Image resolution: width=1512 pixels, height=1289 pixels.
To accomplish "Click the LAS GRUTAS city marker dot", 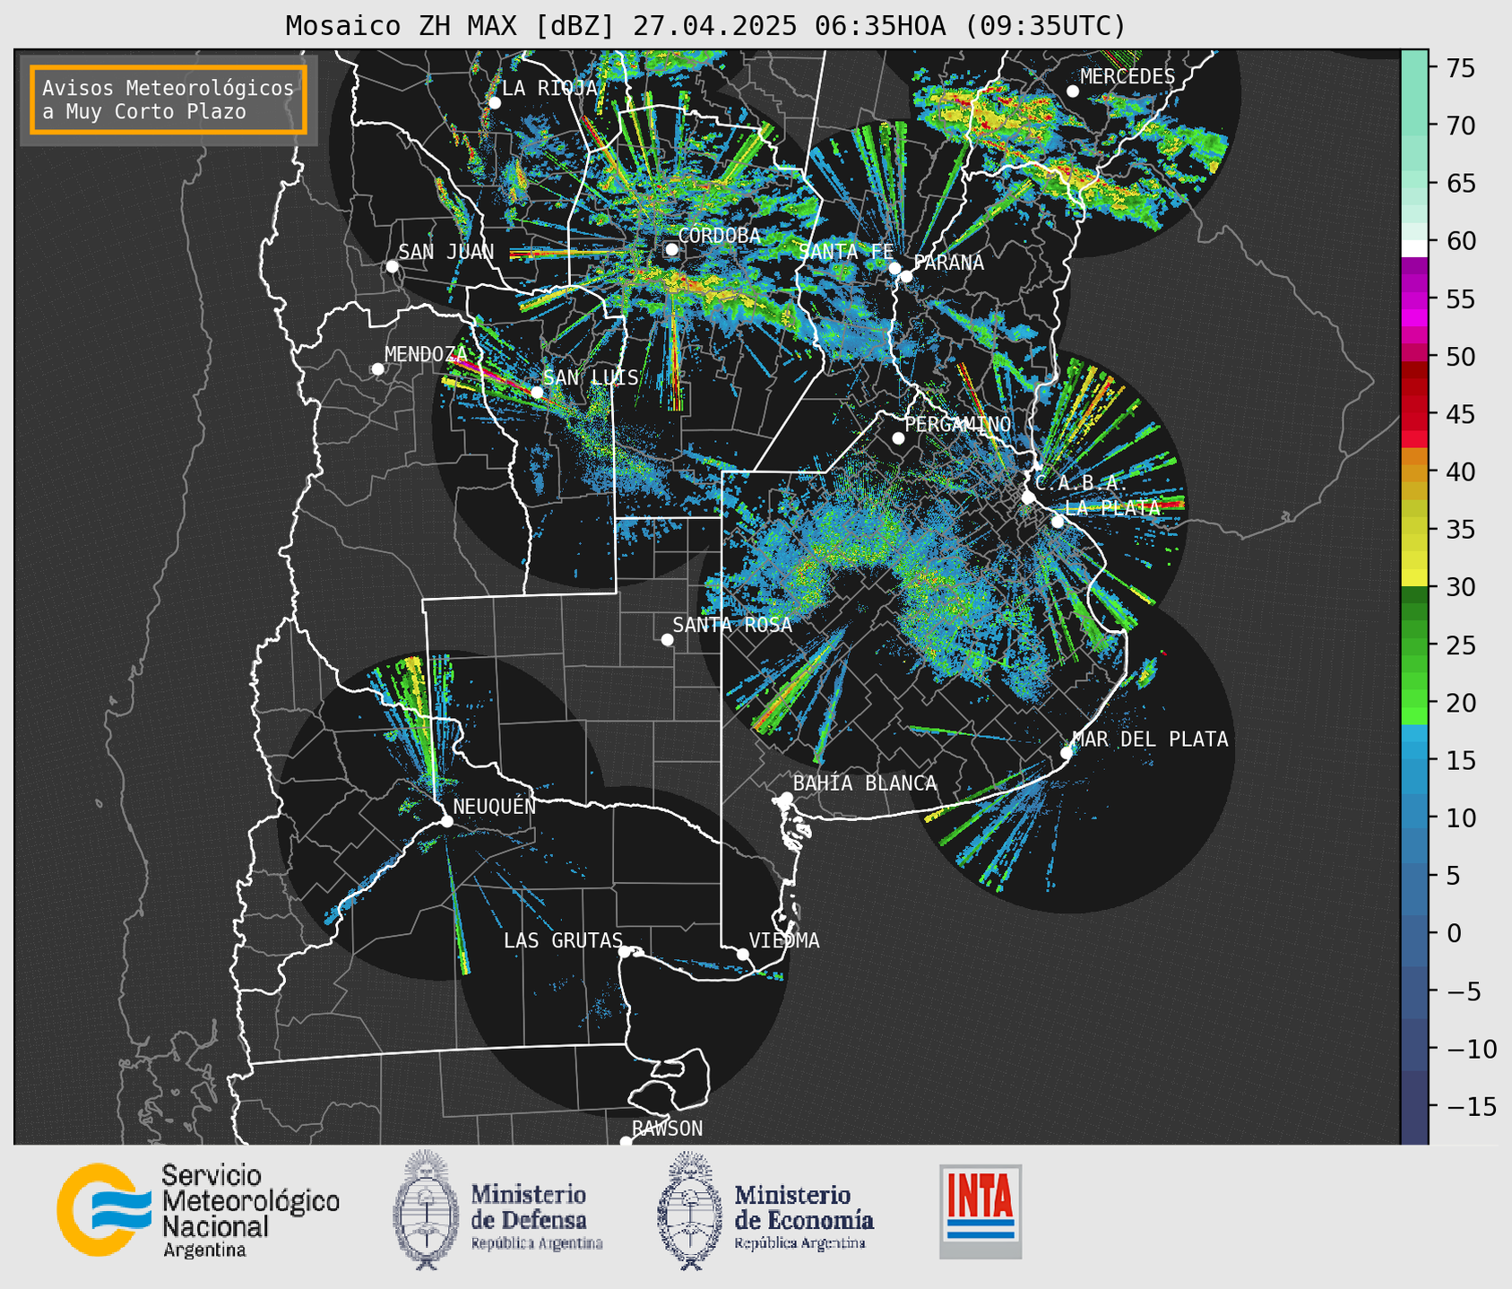I will tap(625, 952).
